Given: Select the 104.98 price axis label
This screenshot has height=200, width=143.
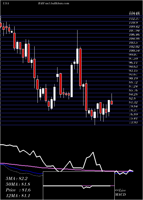Looking at the screenshot, I should click(134, 39).
